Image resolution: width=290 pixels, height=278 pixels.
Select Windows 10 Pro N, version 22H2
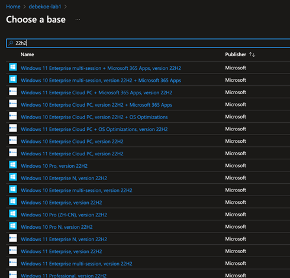pyautogui.click(x=57, y=227)
